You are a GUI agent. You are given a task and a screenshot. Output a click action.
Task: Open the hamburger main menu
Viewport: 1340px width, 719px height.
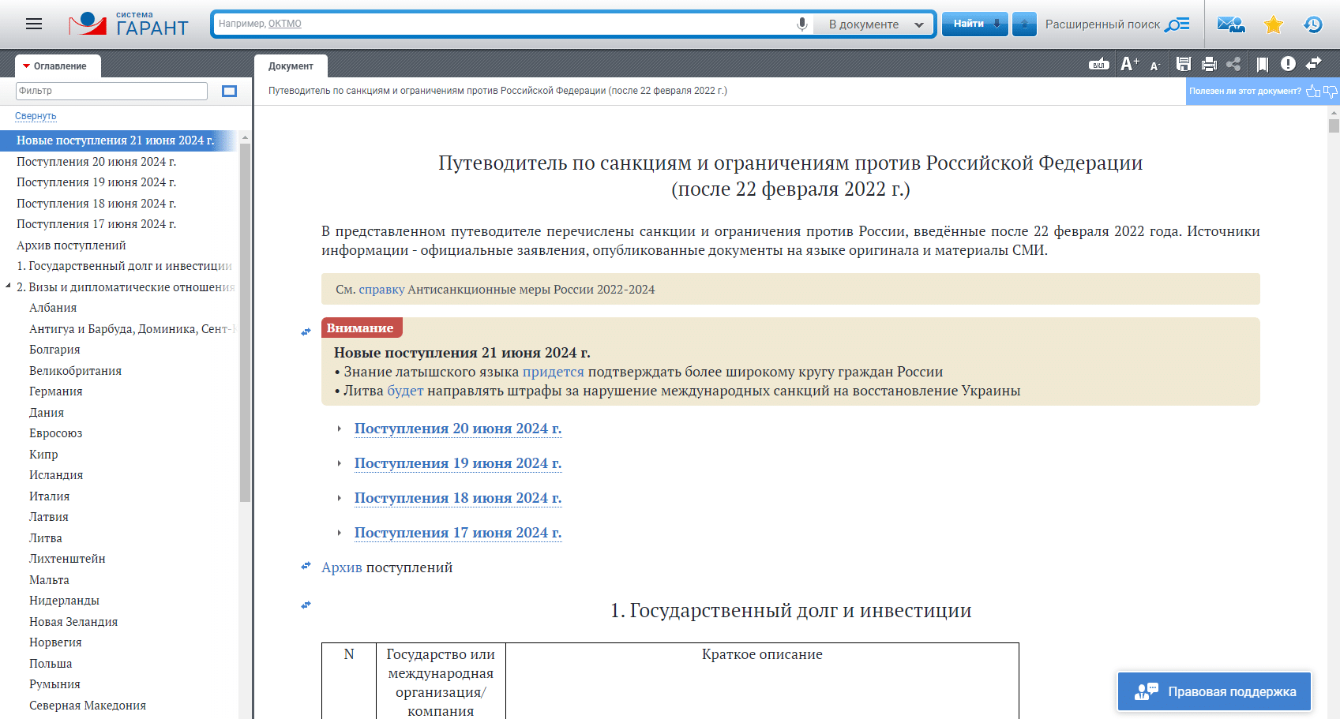pos(34,24)
